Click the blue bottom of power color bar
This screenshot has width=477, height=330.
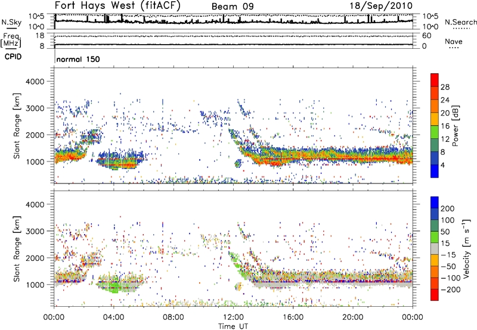click(435, 171)
